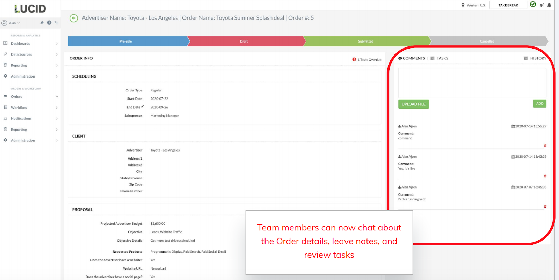Open alerts with the top bell icon
Viewport: 559px width, 280px height.
[x=549, y=5]
